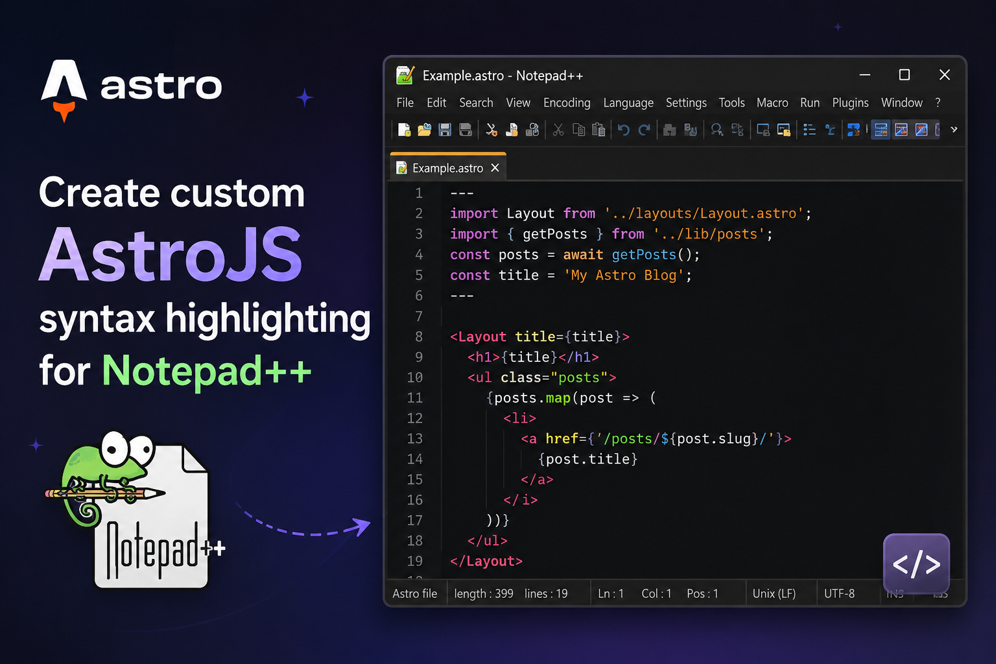Click the blue bulleted list toolbar icon
996x664 pixels.
coord(809,130)
